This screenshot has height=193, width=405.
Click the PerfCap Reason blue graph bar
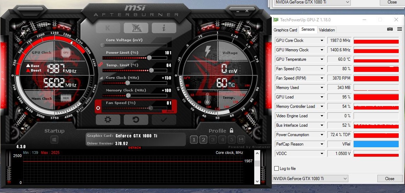coord(376,144)
